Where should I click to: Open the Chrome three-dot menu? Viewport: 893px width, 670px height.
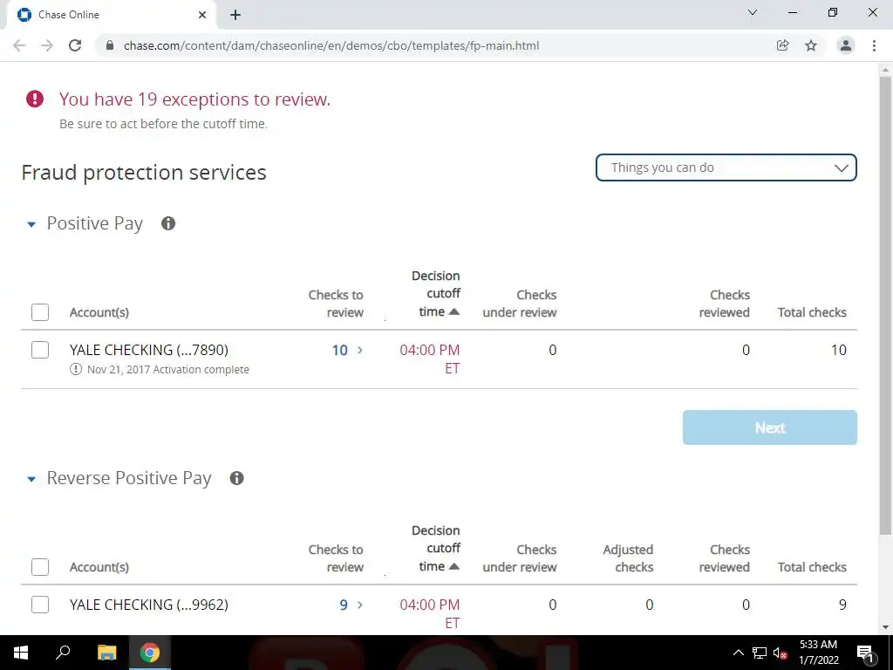[874, 45]
